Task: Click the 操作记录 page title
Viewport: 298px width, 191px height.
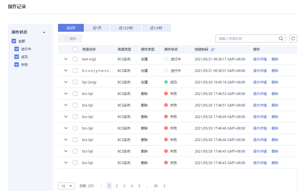Action: (x=17, y=7)
